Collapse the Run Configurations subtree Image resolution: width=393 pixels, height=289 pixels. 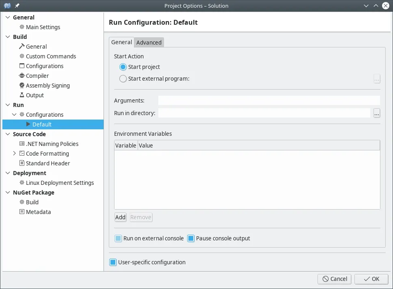15,115
